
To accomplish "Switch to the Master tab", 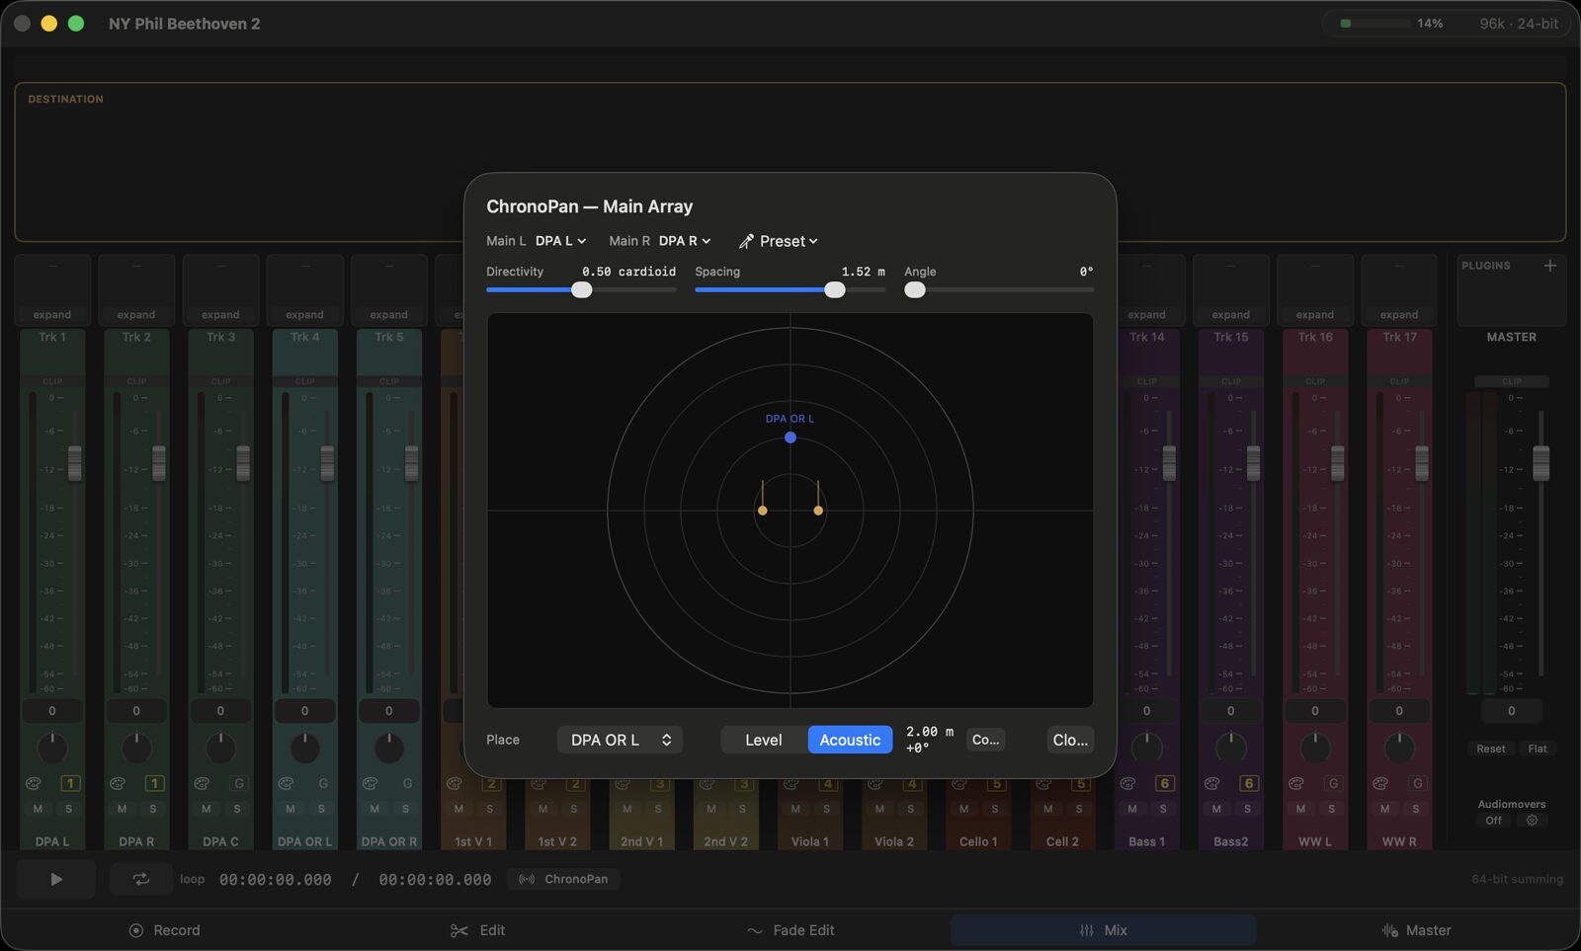I will coord(1416,930).
